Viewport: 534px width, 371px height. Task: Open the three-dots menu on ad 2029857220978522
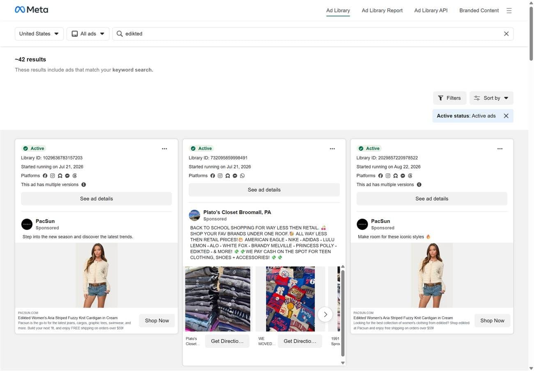click(500, 149)
